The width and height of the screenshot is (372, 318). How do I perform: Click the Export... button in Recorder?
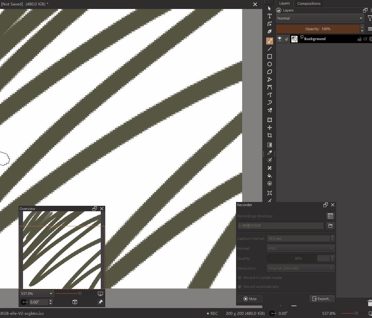322,299
